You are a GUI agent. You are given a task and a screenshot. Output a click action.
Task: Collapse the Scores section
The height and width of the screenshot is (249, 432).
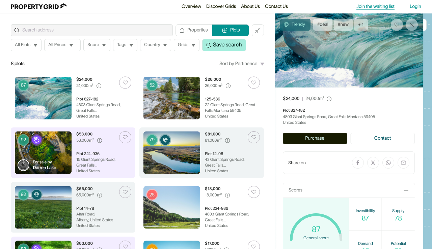[x=406, y=190]
